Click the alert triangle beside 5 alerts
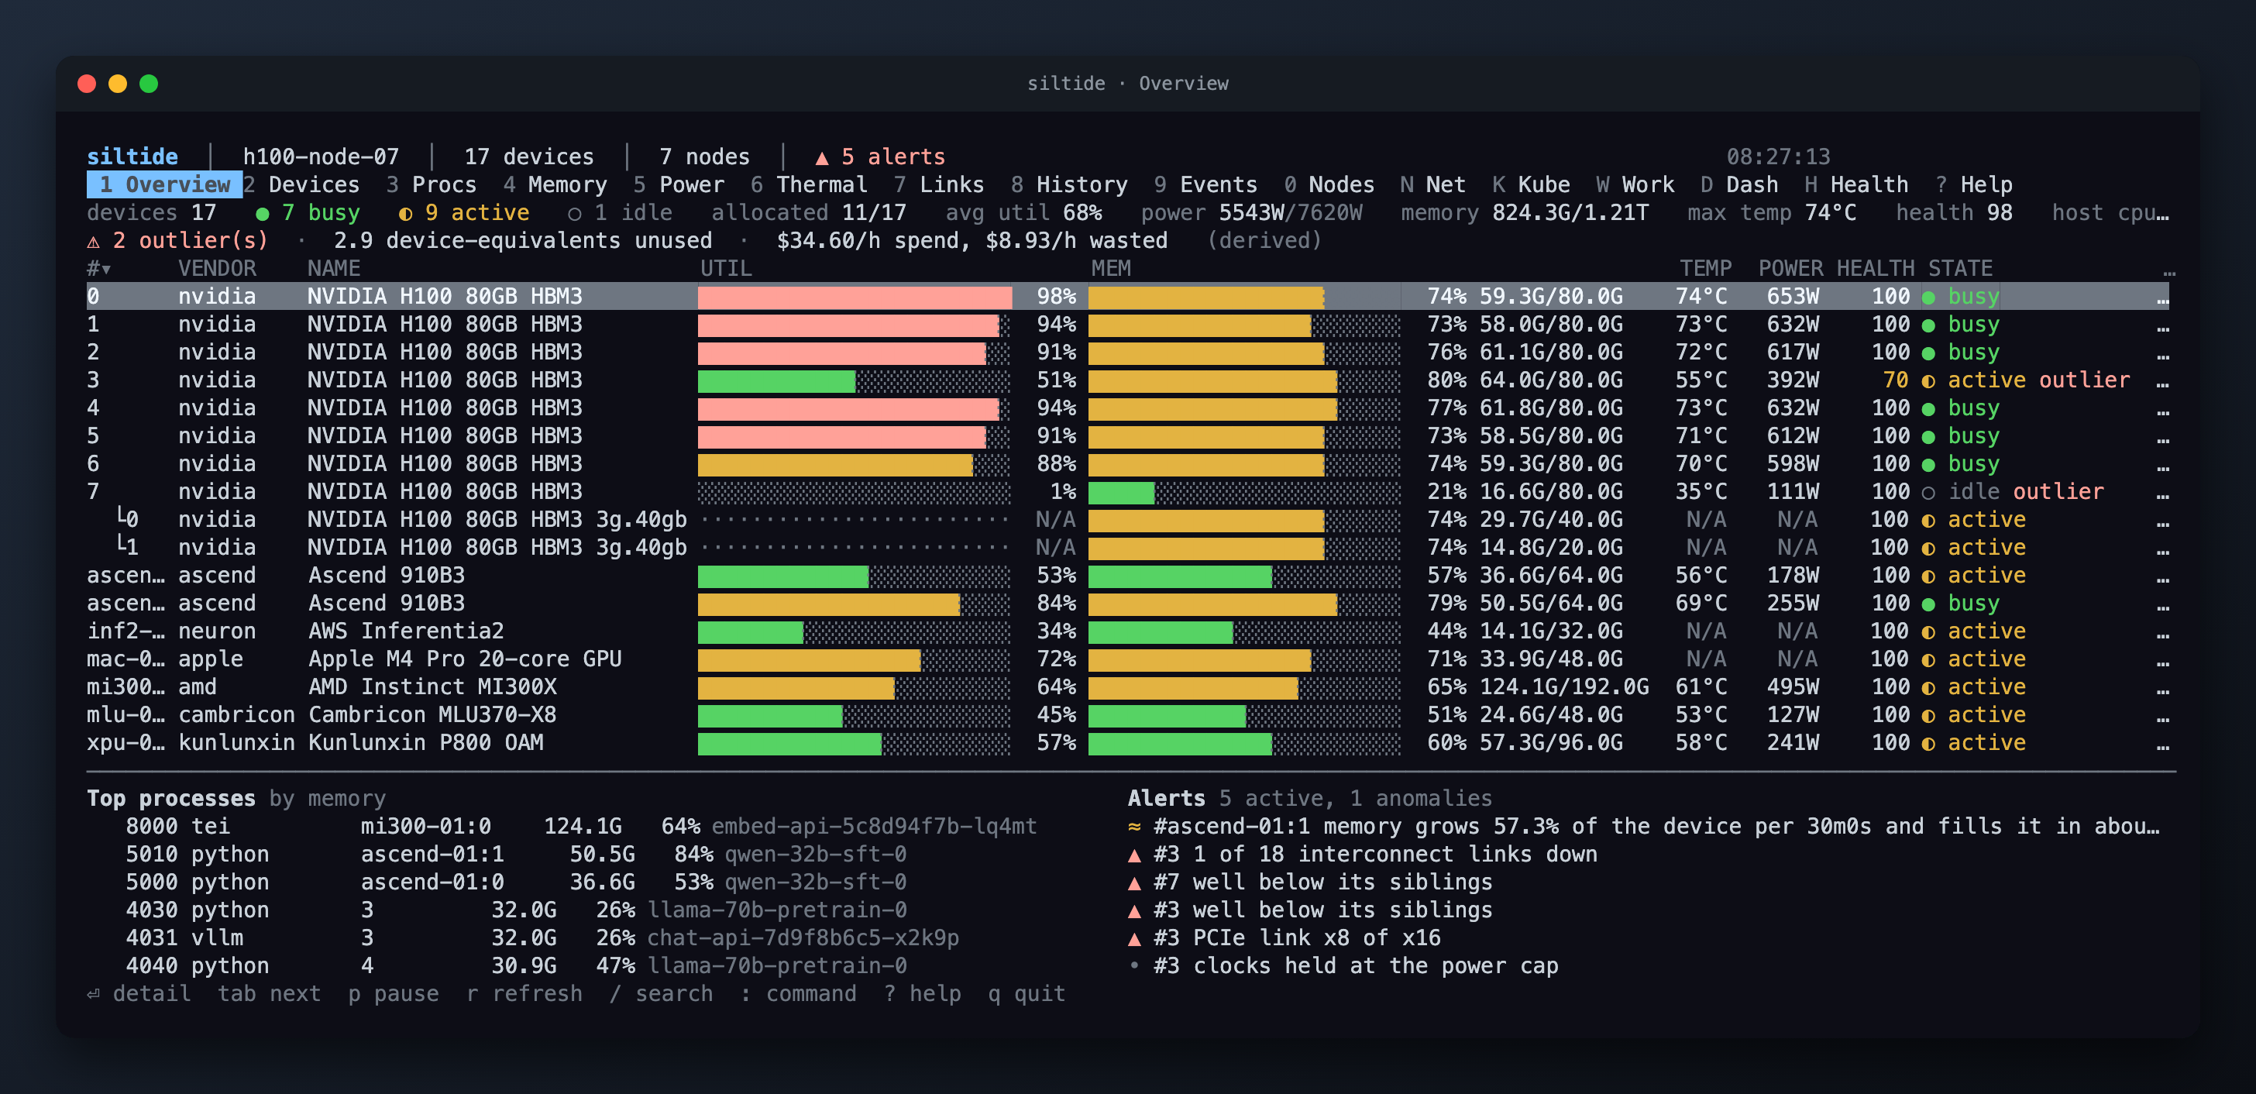Viewport: 2256px width, 1094px height. [x=821, y=157]
